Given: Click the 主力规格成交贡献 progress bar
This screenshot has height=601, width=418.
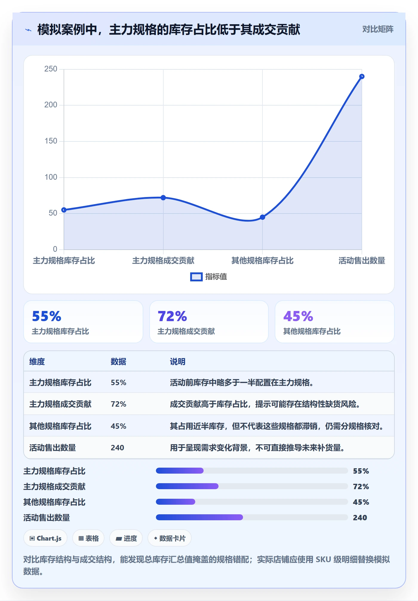Looking at the screenshot, I should pos(252,486).
